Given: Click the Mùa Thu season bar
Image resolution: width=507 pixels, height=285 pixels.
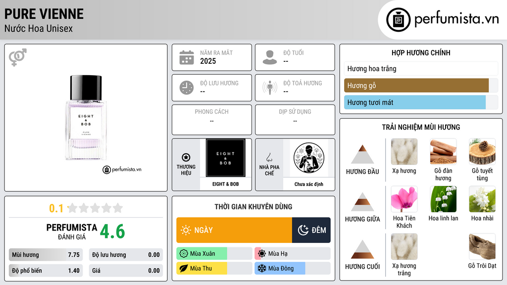Looking at the screenshot, I should click(214, 269).
